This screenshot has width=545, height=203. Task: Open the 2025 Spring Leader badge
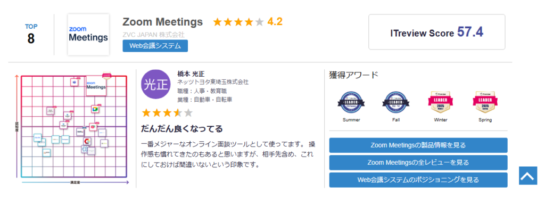[485, 103]
